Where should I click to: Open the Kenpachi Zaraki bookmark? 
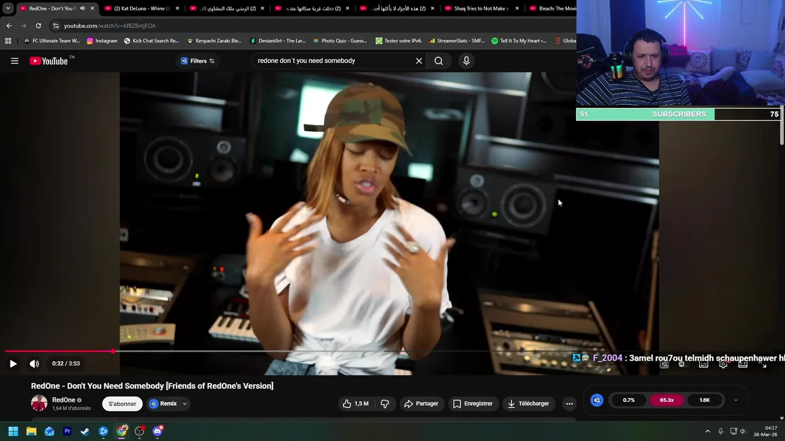(214, 41)
